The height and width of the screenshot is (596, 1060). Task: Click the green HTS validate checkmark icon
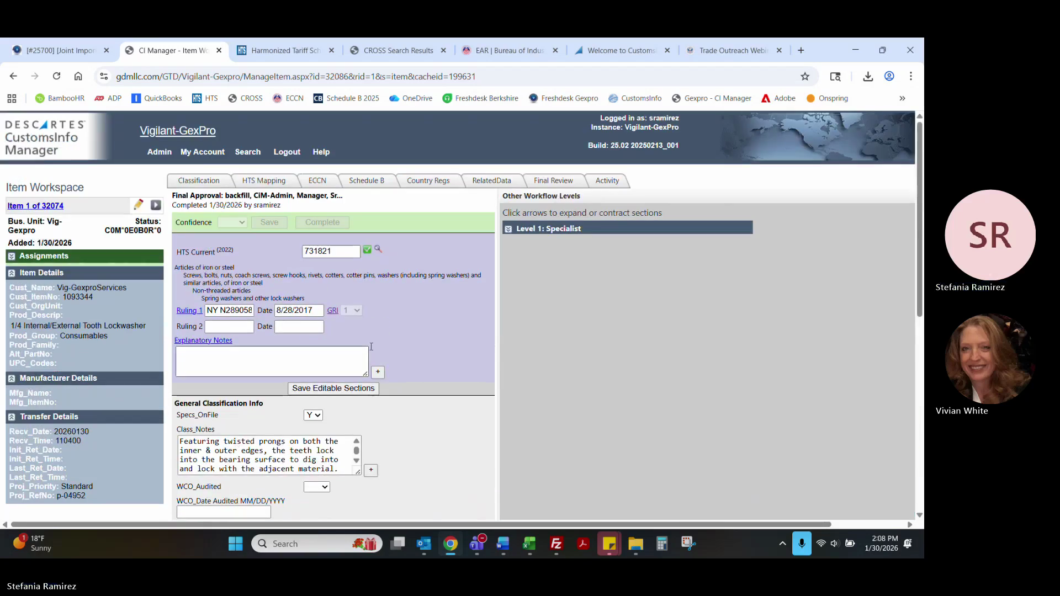click(x=367, y=250)
